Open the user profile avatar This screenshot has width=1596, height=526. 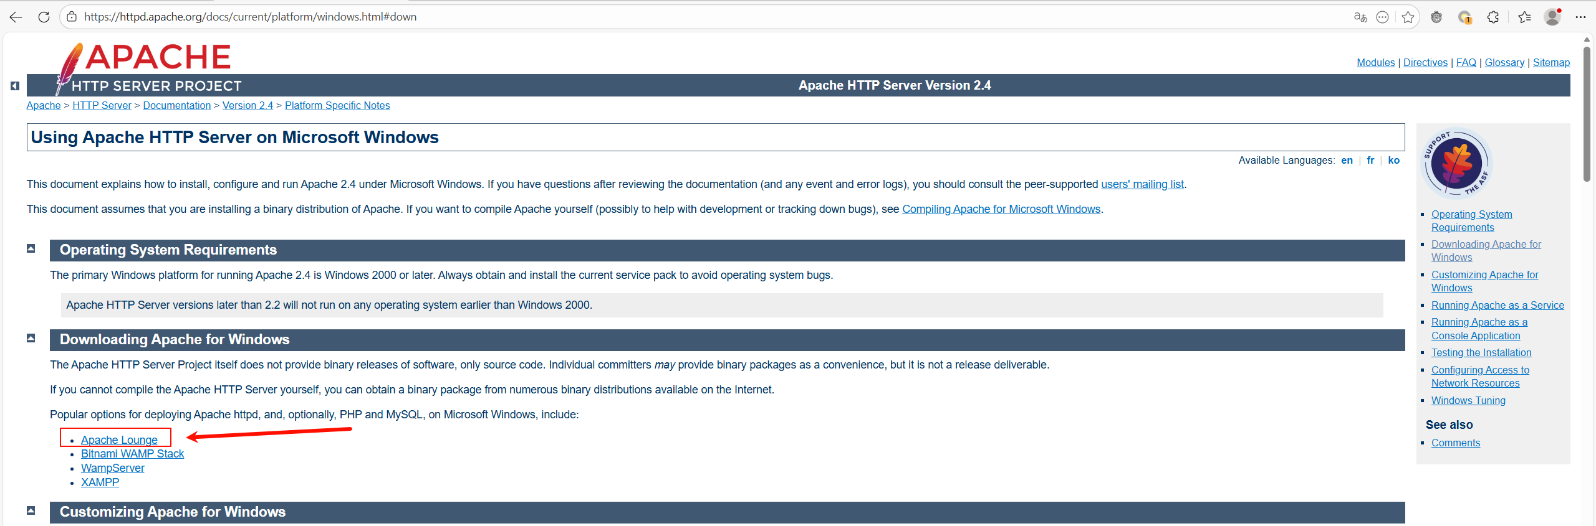pyautogui.click(x=1552, y=17)
